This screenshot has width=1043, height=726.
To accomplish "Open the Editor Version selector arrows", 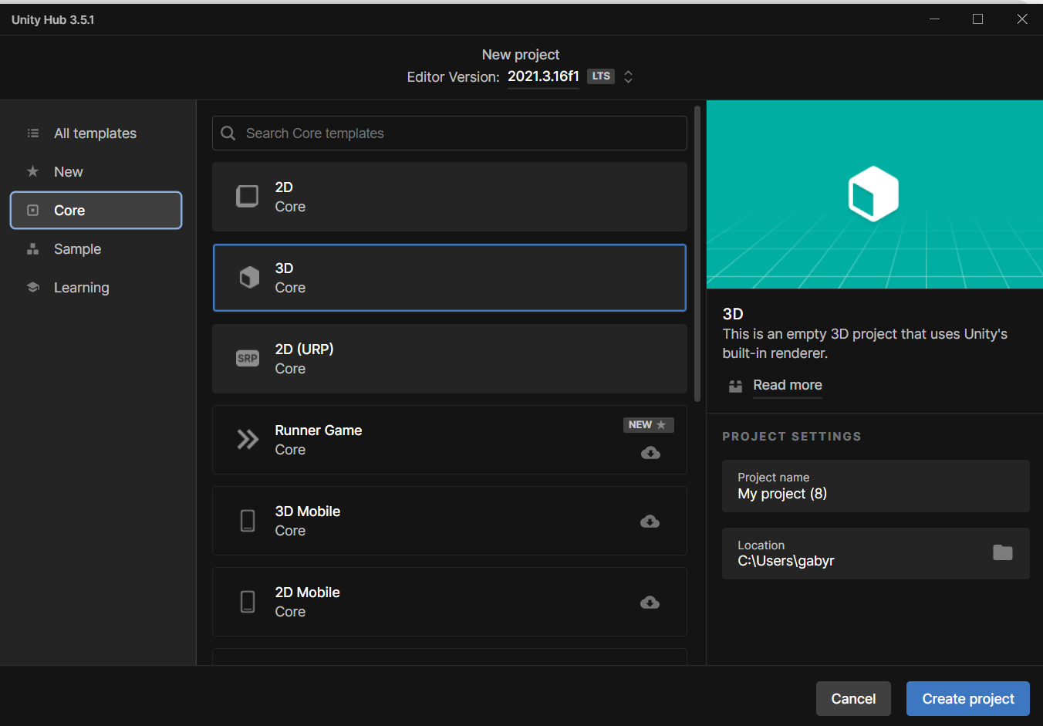I will [629, 76].
